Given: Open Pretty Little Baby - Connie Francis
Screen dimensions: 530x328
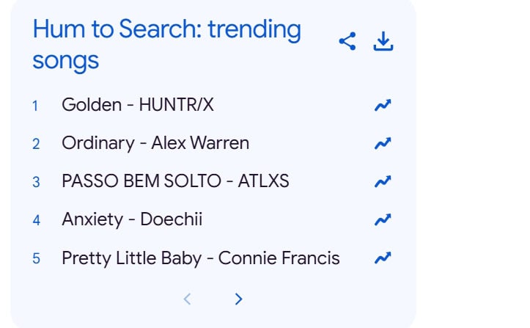Looking at the screenshot, I should (x=200, y=258).
